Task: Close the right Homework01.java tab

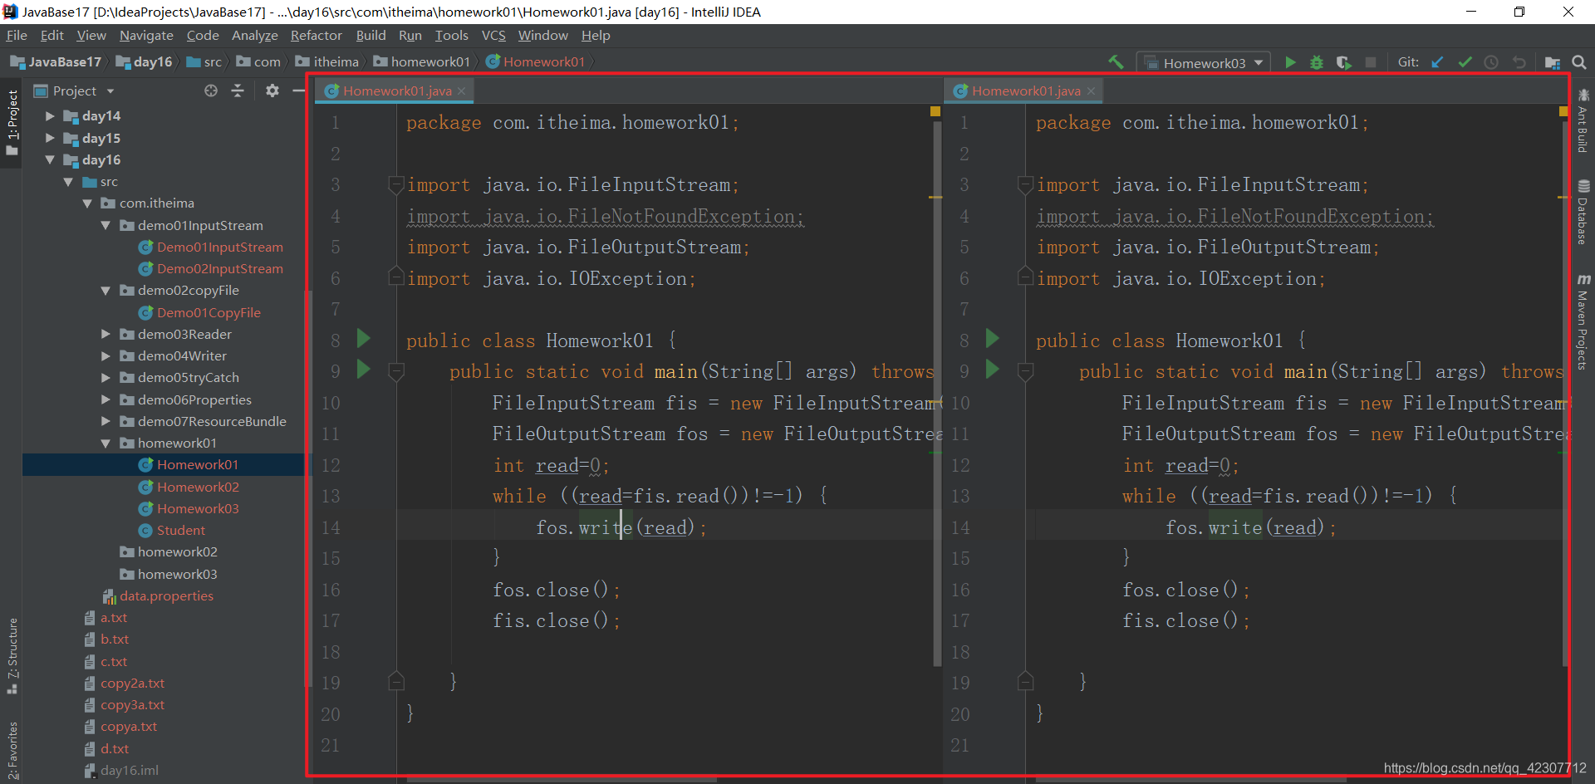Action: [1091, 91]
